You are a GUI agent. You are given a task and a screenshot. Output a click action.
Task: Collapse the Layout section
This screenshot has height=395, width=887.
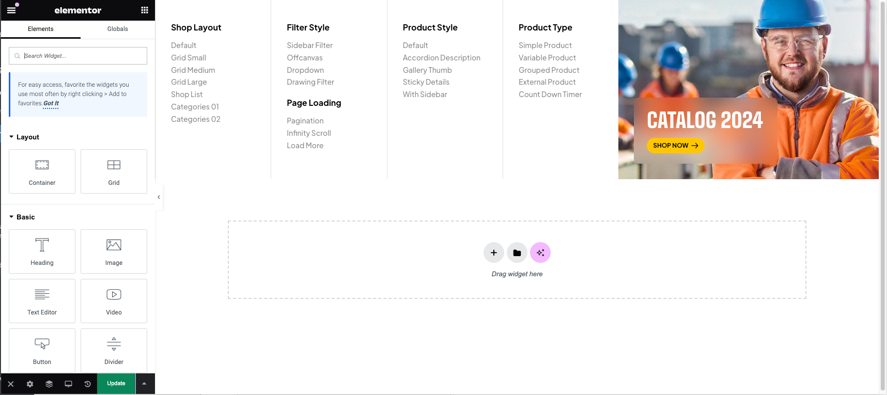pyautogui.click(x=12, y=137)
